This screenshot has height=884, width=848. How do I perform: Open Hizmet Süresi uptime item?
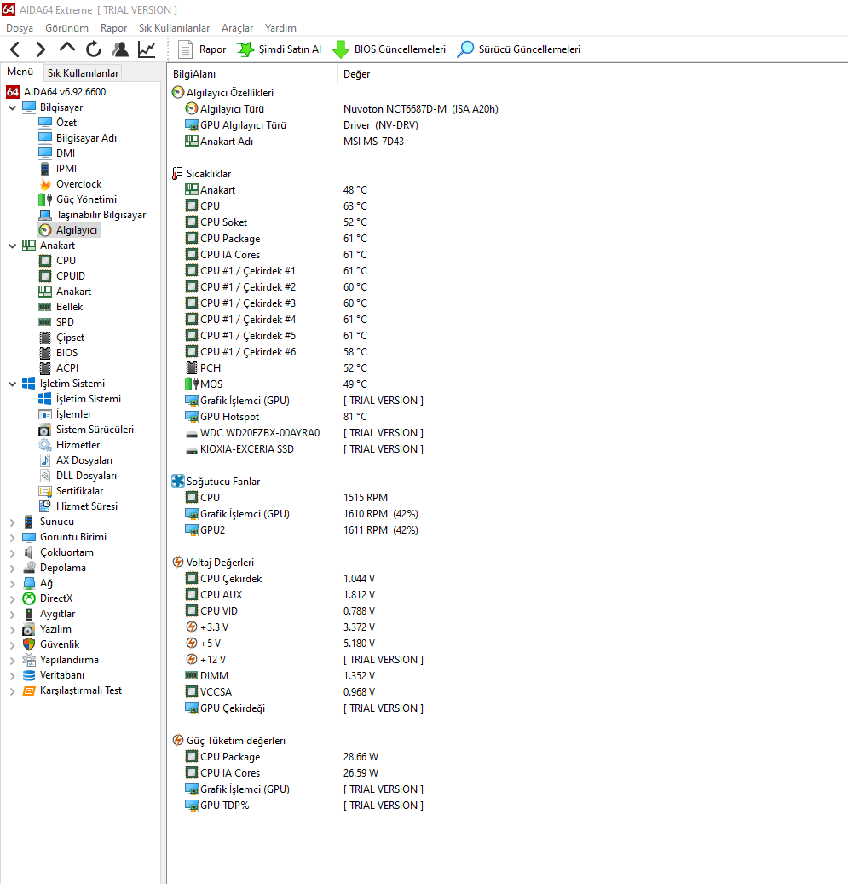(x=78, y=506)
